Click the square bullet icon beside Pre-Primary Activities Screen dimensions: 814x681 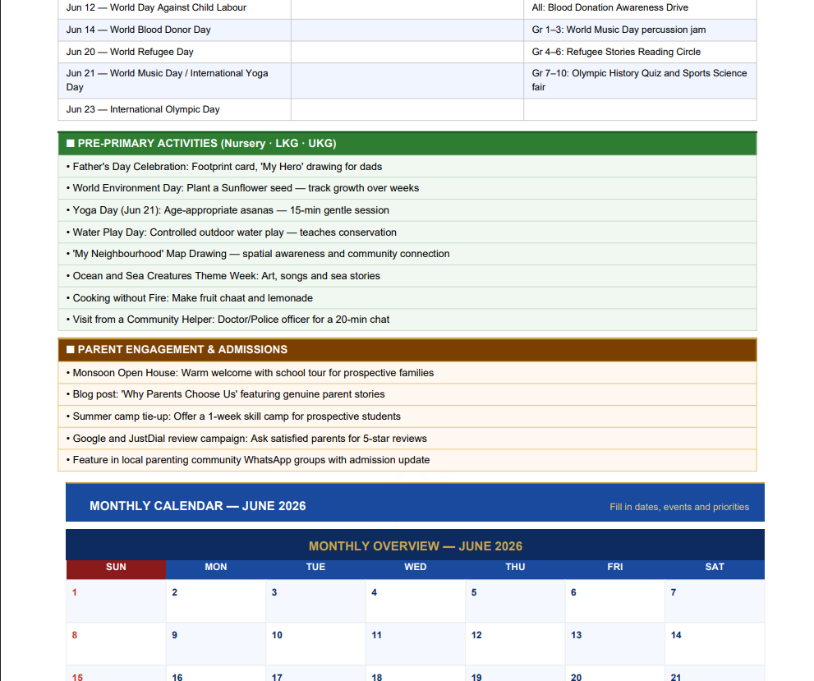click(x=70, y=144)
